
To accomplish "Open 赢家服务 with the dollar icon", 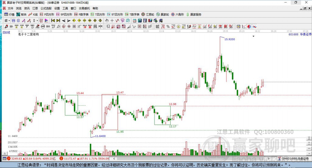I will (x=194, y=14).
